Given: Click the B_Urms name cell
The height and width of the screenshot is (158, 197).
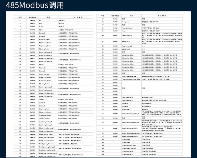Looking at the screenshot, I should click(x=42, y=65).
